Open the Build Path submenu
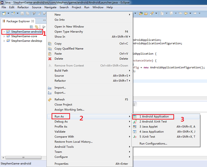This screenshot has width=207, height=167. point(90,71)
